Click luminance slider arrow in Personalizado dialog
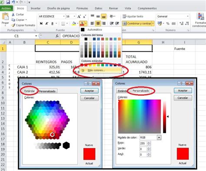This screenshot has height=171, width=206. point(168,116)
